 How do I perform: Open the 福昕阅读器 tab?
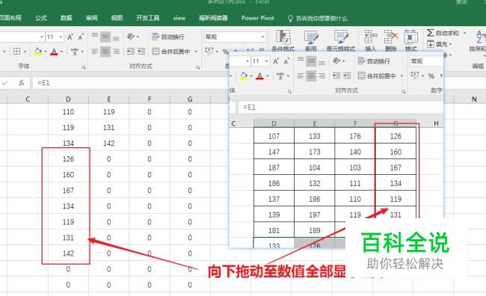tap(213, 18)
